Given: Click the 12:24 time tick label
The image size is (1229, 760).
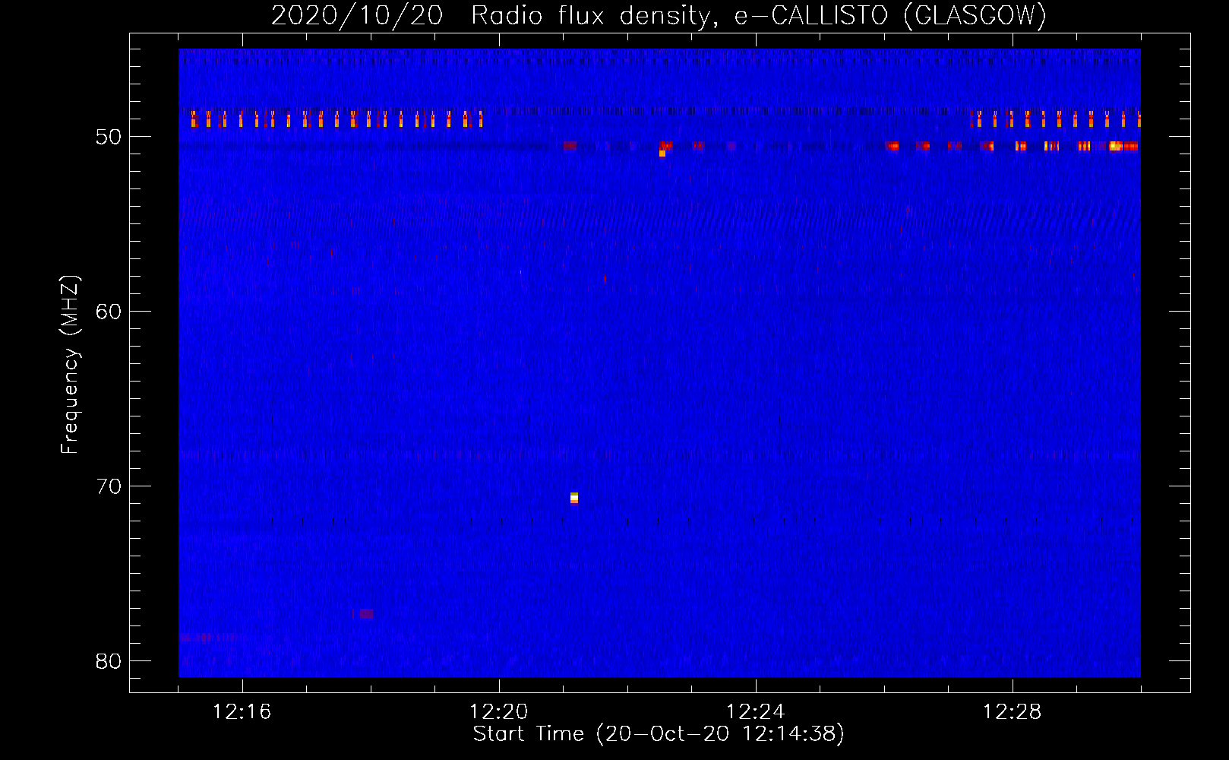Looking at the screenshot, I should 756,712.
